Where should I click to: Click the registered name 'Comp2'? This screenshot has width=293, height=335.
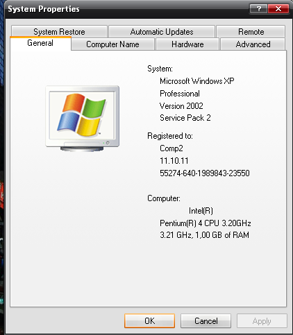click(x=171, y=148)
